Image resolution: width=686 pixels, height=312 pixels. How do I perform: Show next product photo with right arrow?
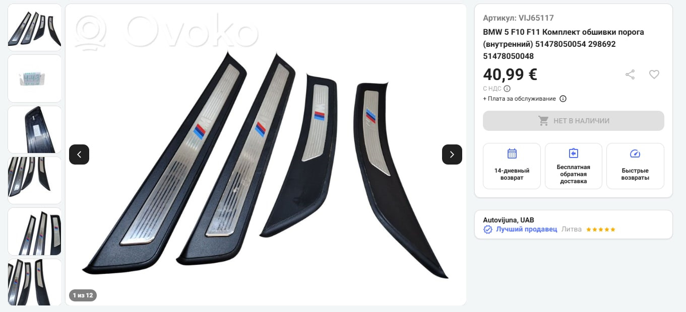(x=452, y=154)
